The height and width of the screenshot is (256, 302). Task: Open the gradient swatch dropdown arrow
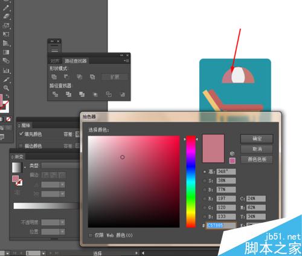25,167
